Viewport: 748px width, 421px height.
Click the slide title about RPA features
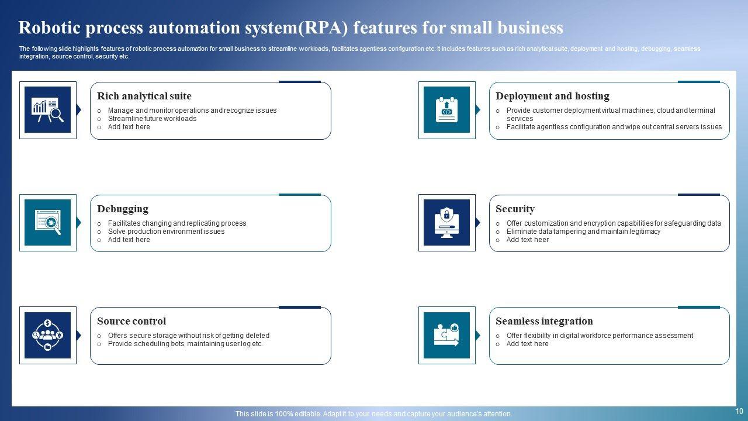pyautogui.click(x=291, y=27)
